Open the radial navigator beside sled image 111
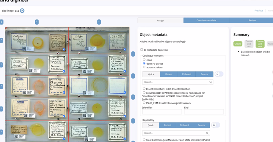 pos(22,11)
